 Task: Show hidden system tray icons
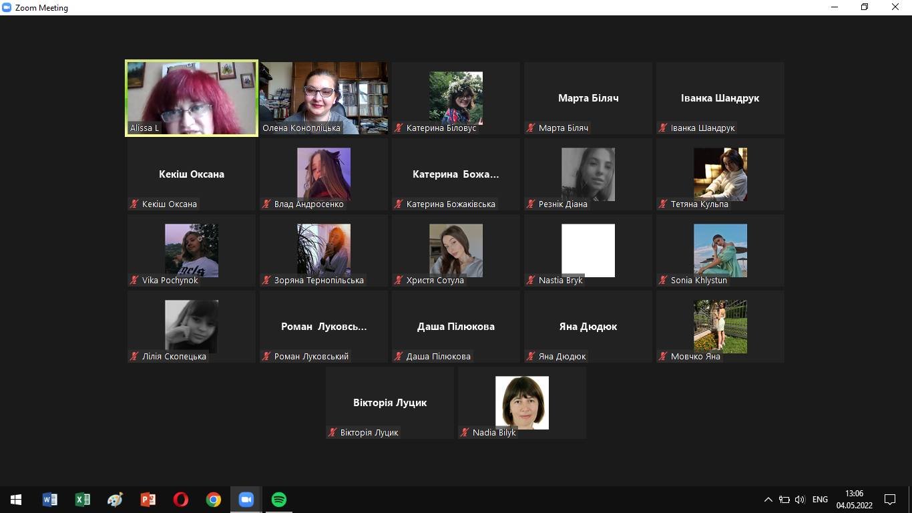(768, 500)
